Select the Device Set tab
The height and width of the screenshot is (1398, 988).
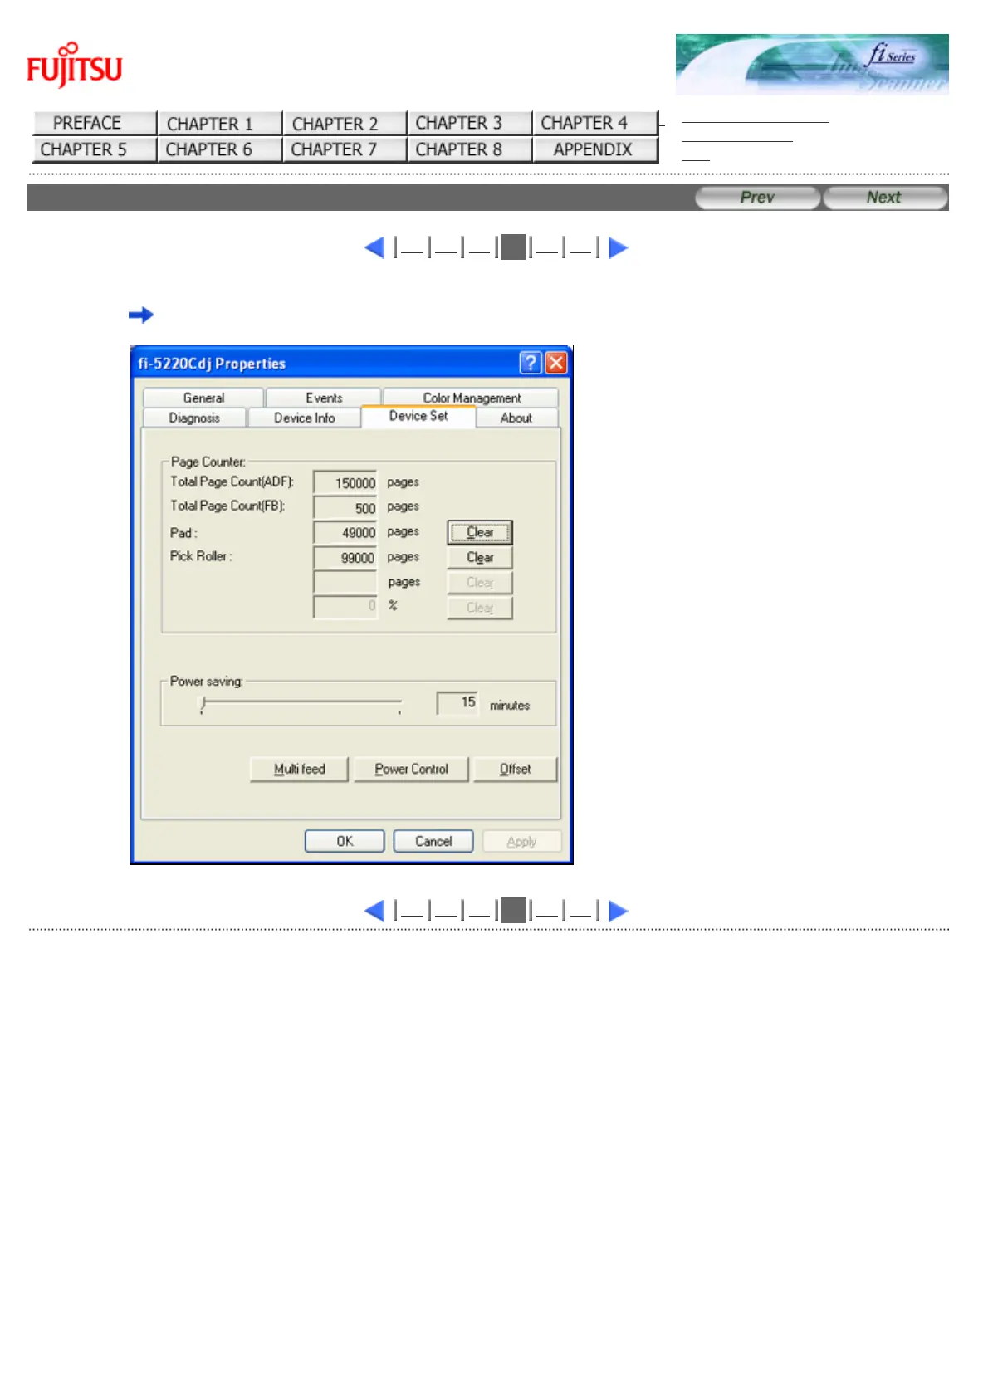[418, 416]
